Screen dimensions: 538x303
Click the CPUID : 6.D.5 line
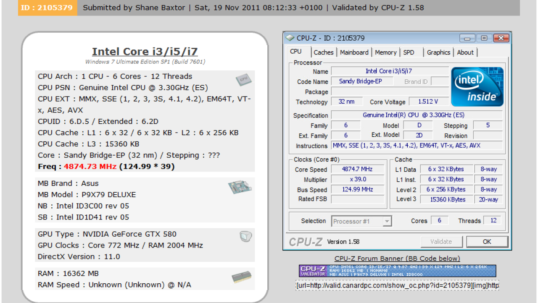point(98,121)
